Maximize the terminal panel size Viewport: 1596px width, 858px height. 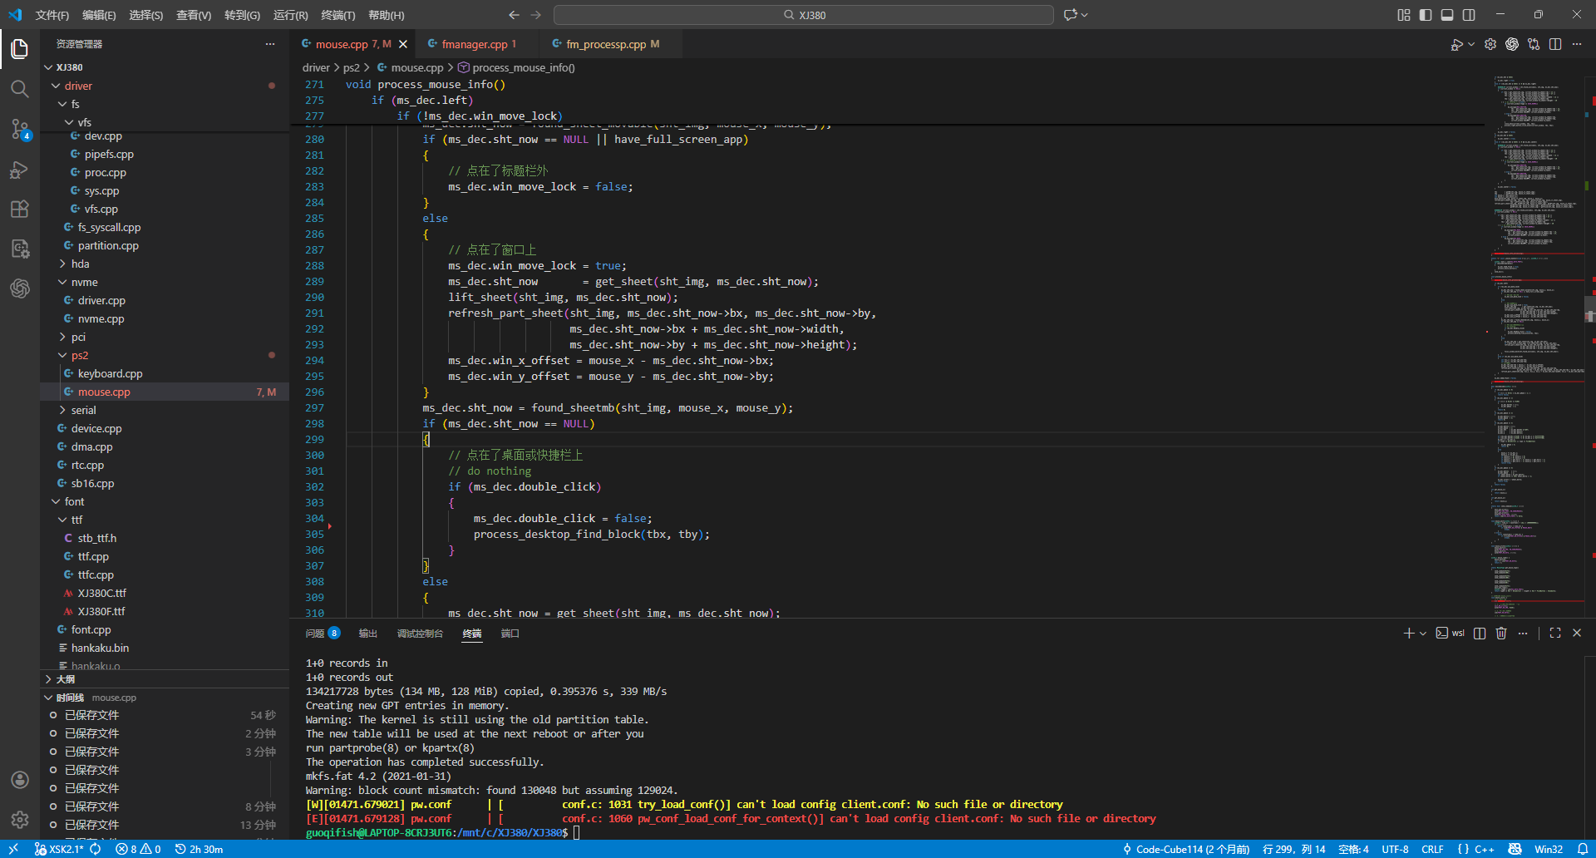click(1555, 634)
